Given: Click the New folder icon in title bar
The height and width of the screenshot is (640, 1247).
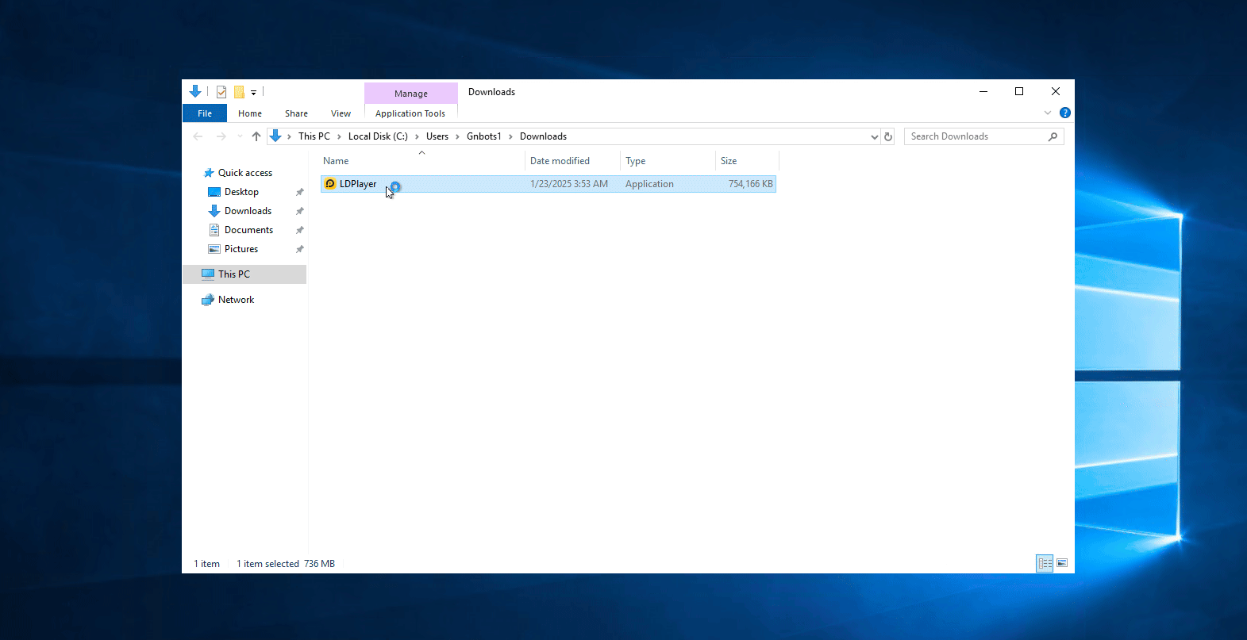Looking at the screenshot, I should point(239,92).
